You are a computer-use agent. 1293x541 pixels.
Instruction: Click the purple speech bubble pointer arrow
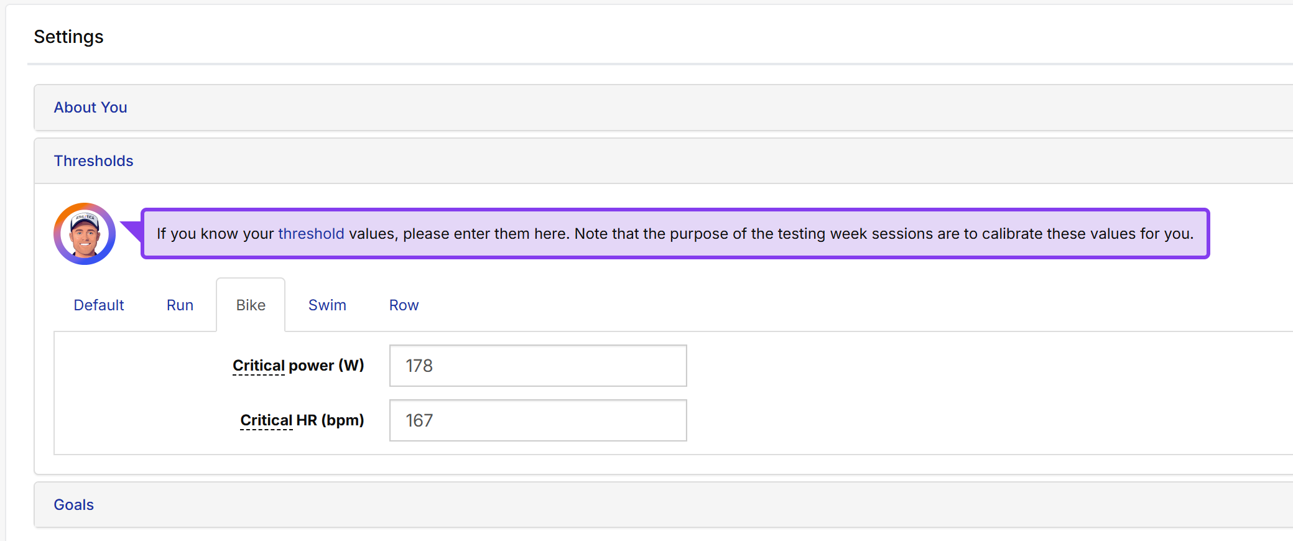coord(131,230)
